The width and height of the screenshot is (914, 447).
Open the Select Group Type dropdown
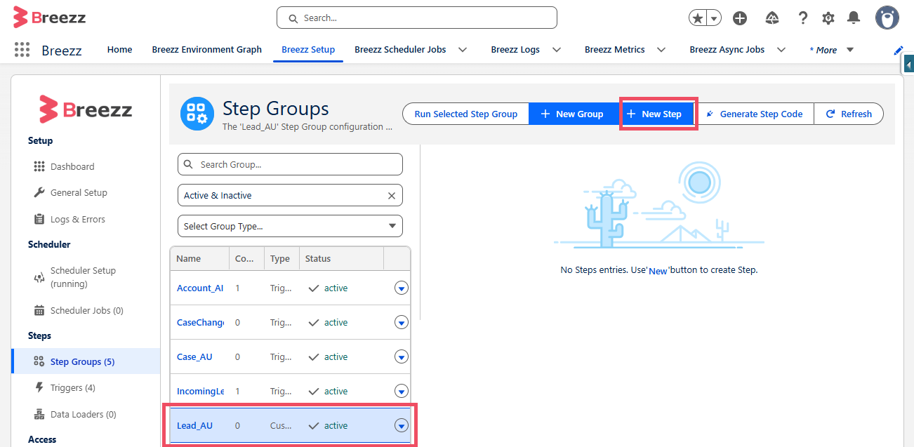pos(290,226)
